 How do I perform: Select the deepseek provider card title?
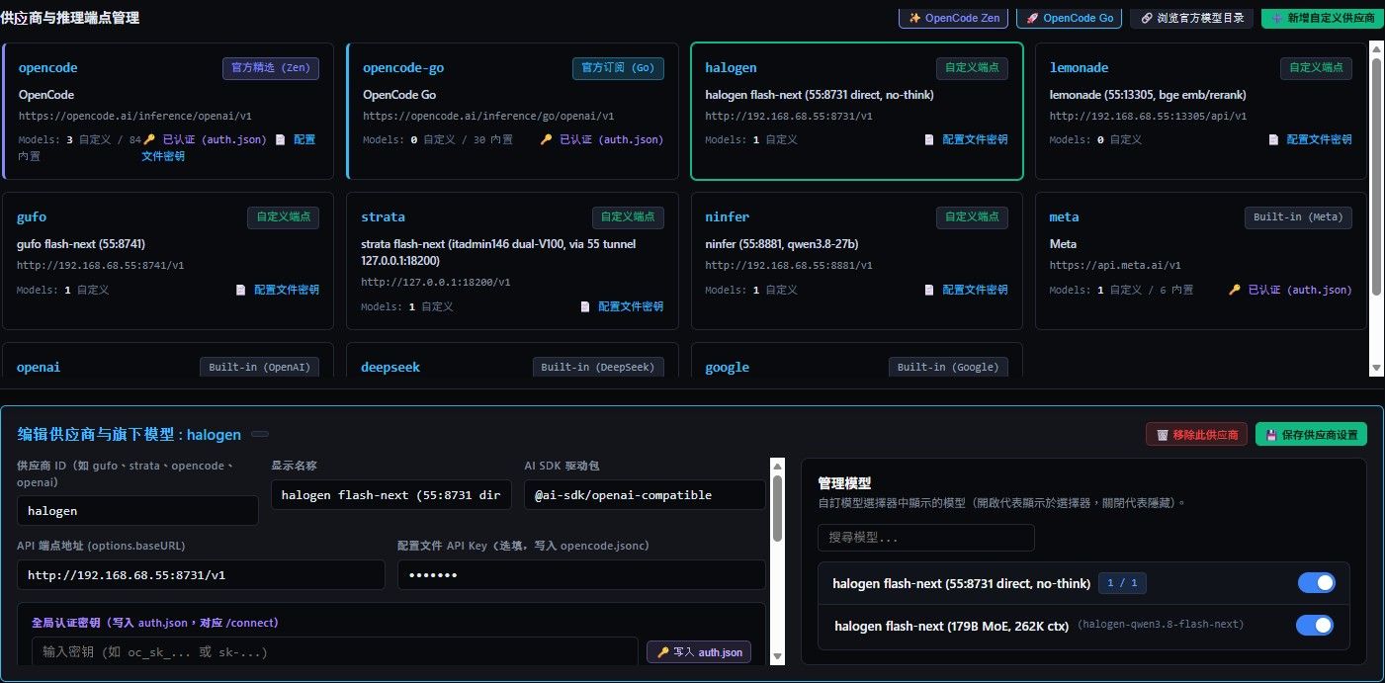(390, 367)
